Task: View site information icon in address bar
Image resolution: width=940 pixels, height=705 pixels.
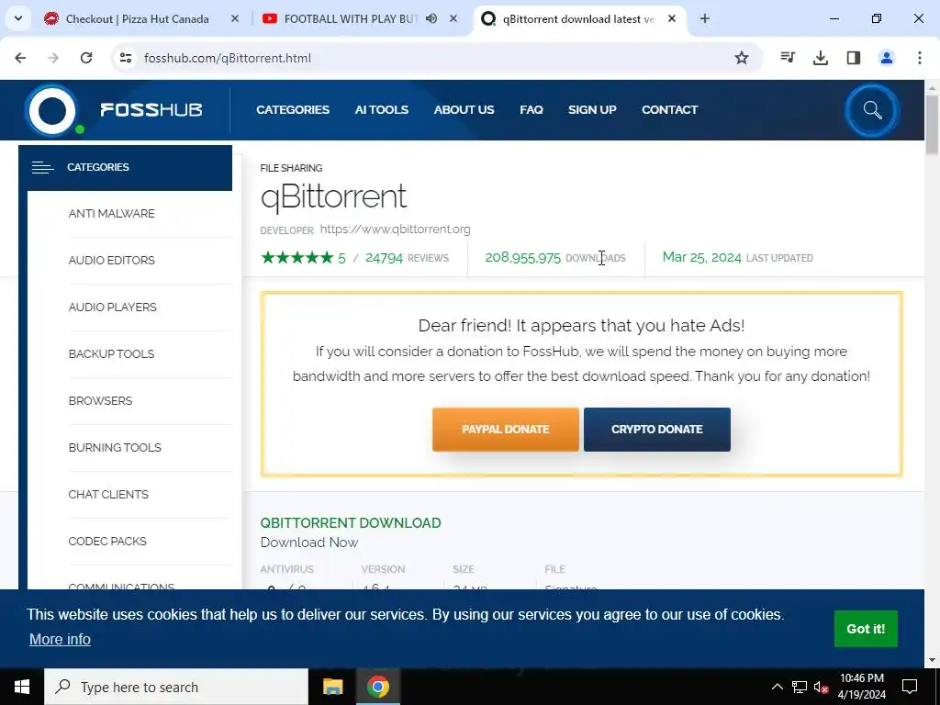Action: (125, 58)
